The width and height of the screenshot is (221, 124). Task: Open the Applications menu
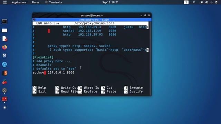(19, 2)
